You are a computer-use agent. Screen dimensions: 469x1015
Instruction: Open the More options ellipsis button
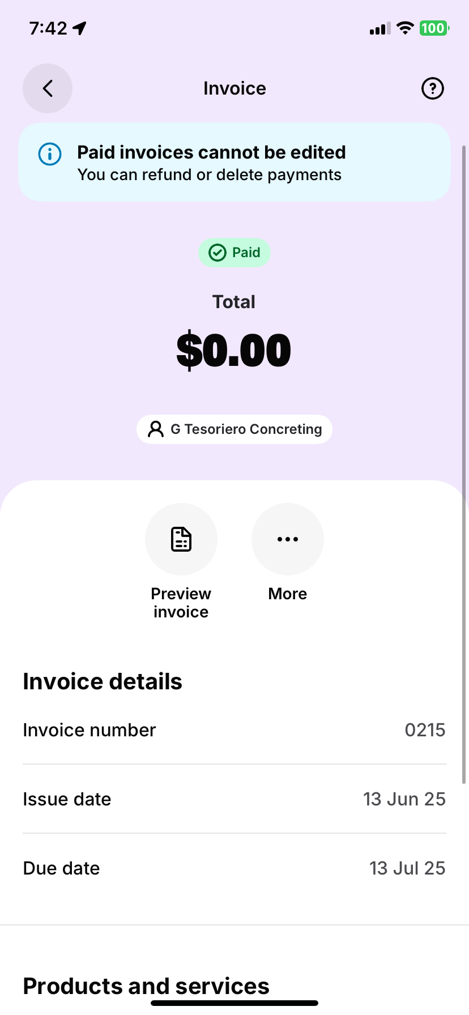(288, 539)
